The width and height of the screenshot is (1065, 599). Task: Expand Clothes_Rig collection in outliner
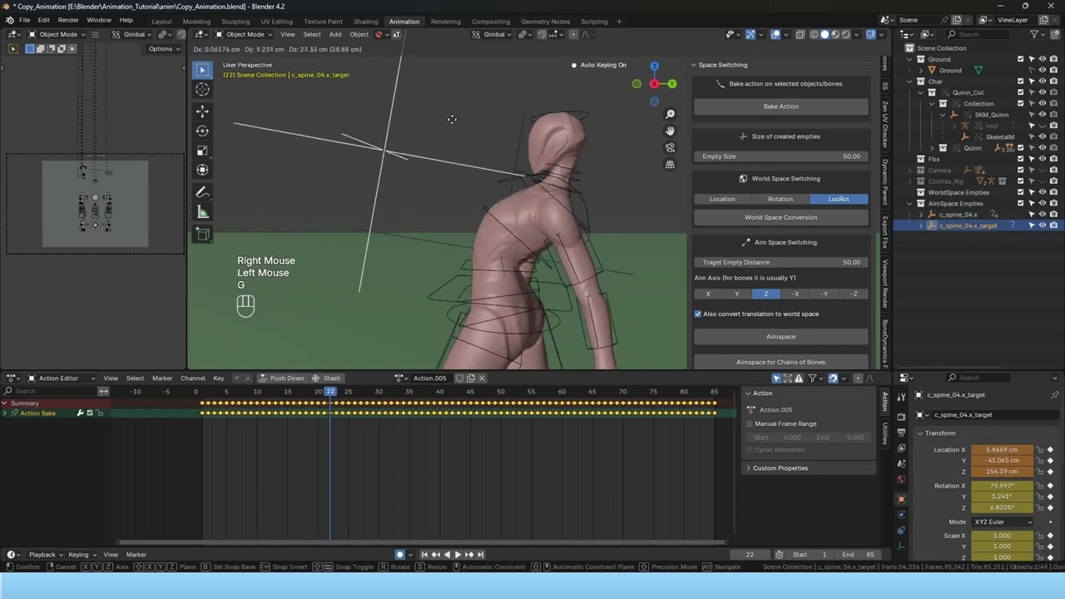(x=909, y=181)
